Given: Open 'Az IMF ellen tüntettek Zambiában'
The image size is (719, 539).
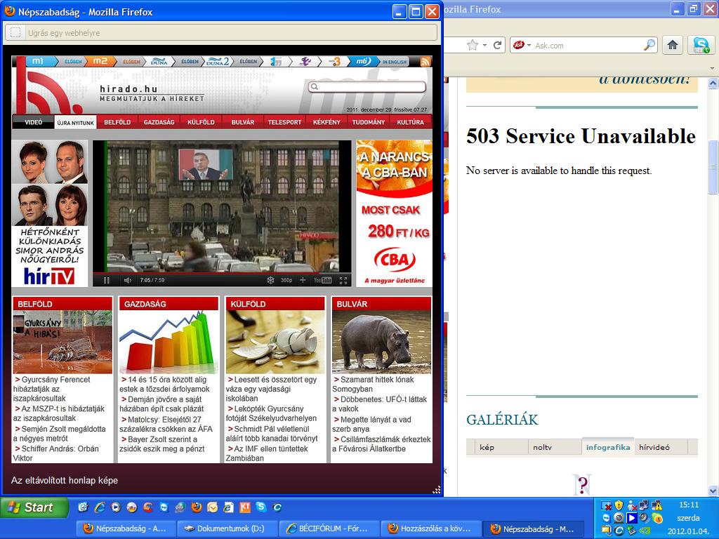Looking at the screenshot, I should pos(267,453).
